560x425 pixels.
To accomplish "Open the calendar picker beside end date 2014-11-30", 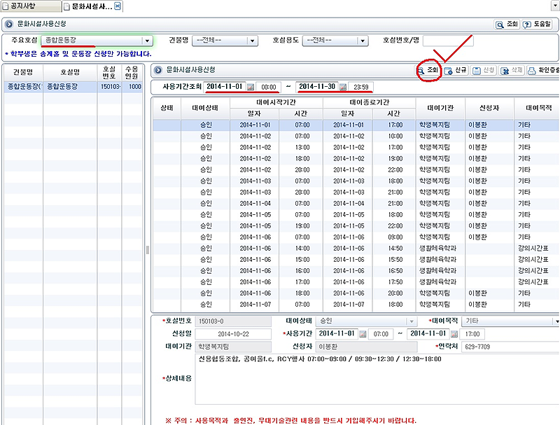I will [343, 87].
